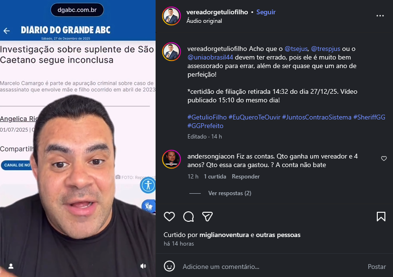The height and width of the screenshot is (277, 393).
Task: Expand Ver respostas (2) replies
Action: [x=230, y=193]
